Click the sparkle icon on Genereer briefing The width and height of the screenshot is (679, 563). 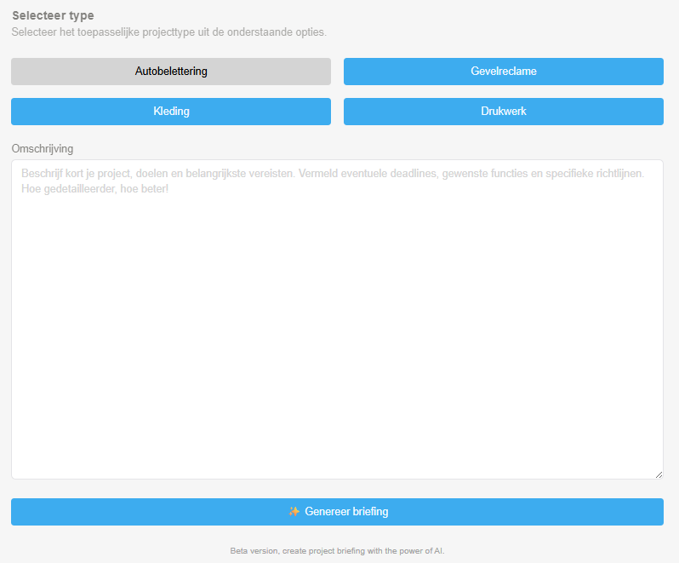294,511
